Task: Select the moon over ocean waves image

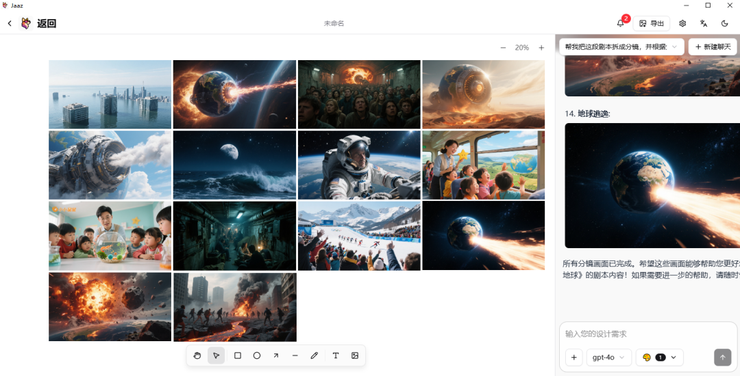Action: (234, 165)
